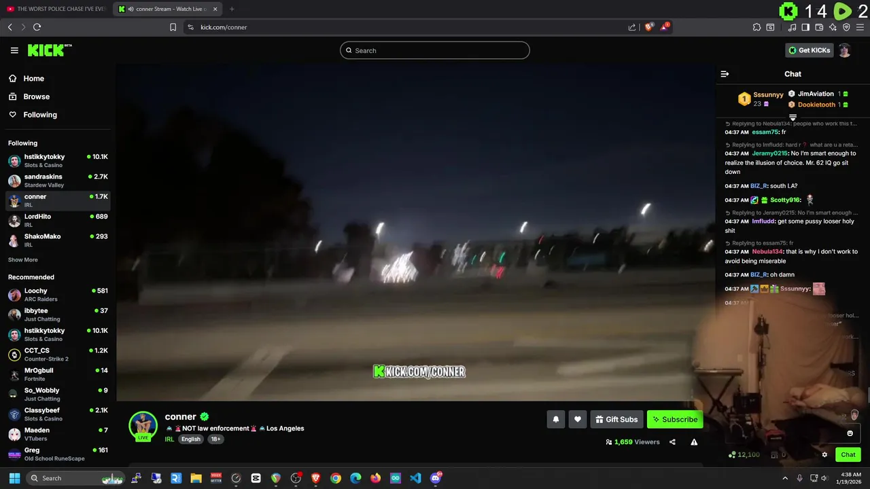Open CCT_CS Counter-Strike 2 channel
870x489 pixels.
(58, 355)
